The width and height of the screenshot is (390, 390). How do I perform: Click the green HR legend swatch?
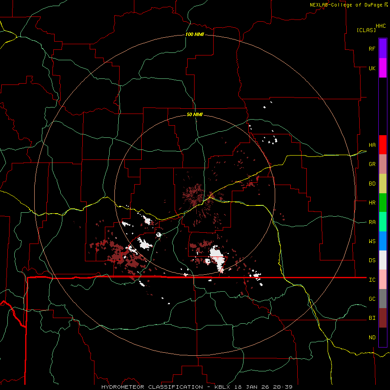tap(383, 203)
